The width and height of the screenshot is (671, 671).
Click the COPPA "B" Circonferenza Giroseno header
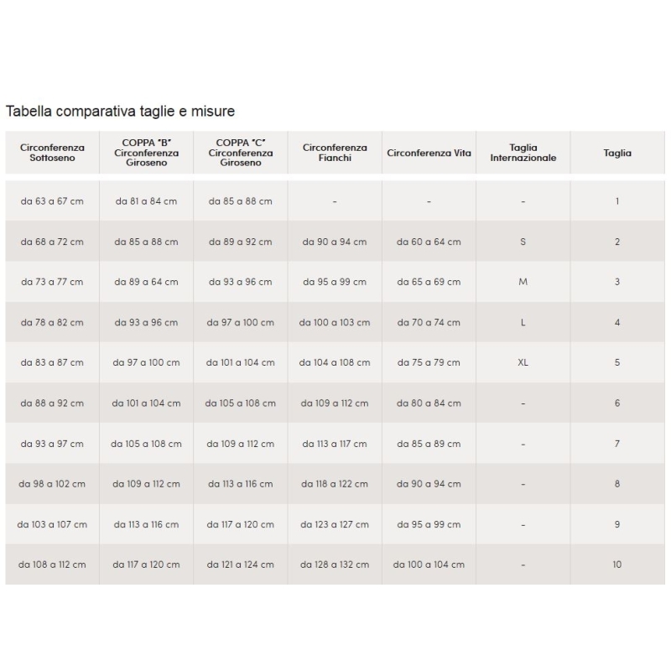tap(146, 153)
